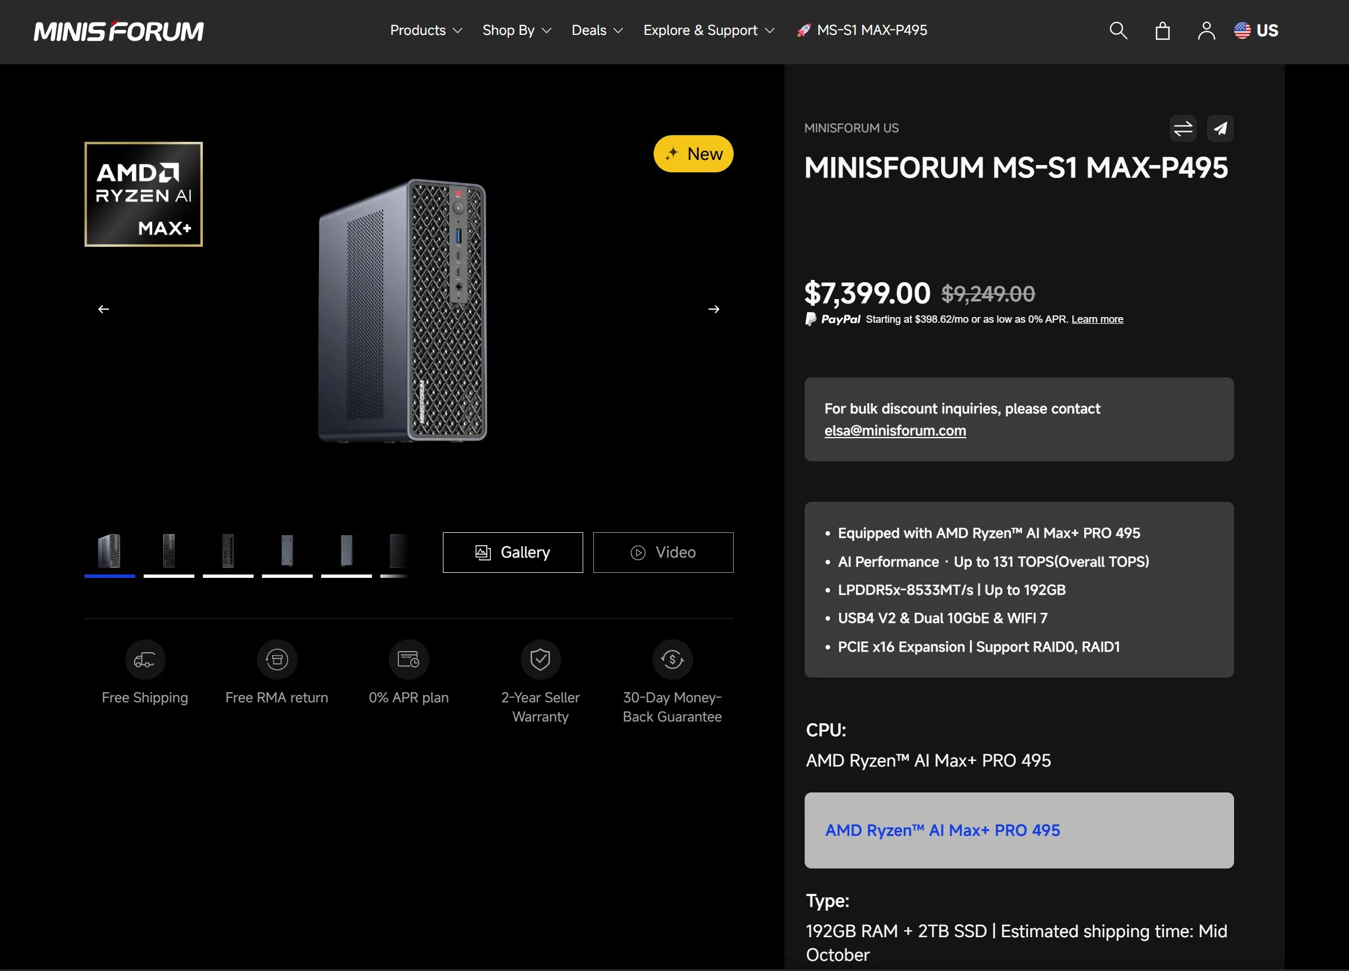Expand the Explore & Support menu

(x=709, y=30)
